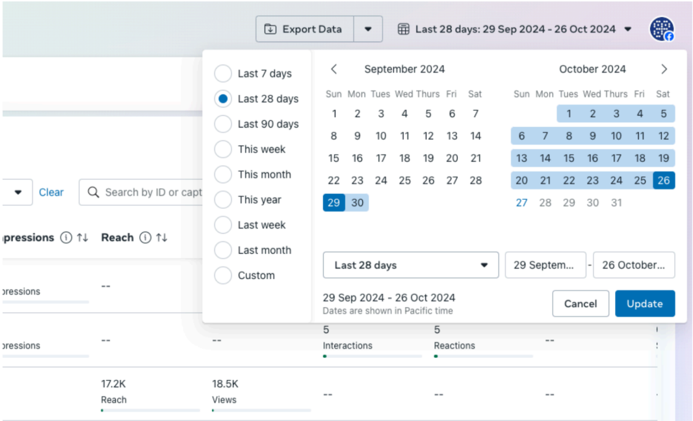Viewport: 693px width, 421px height.
Task: Click the next month arrow in calendar
Action: (x=664, y=69)
